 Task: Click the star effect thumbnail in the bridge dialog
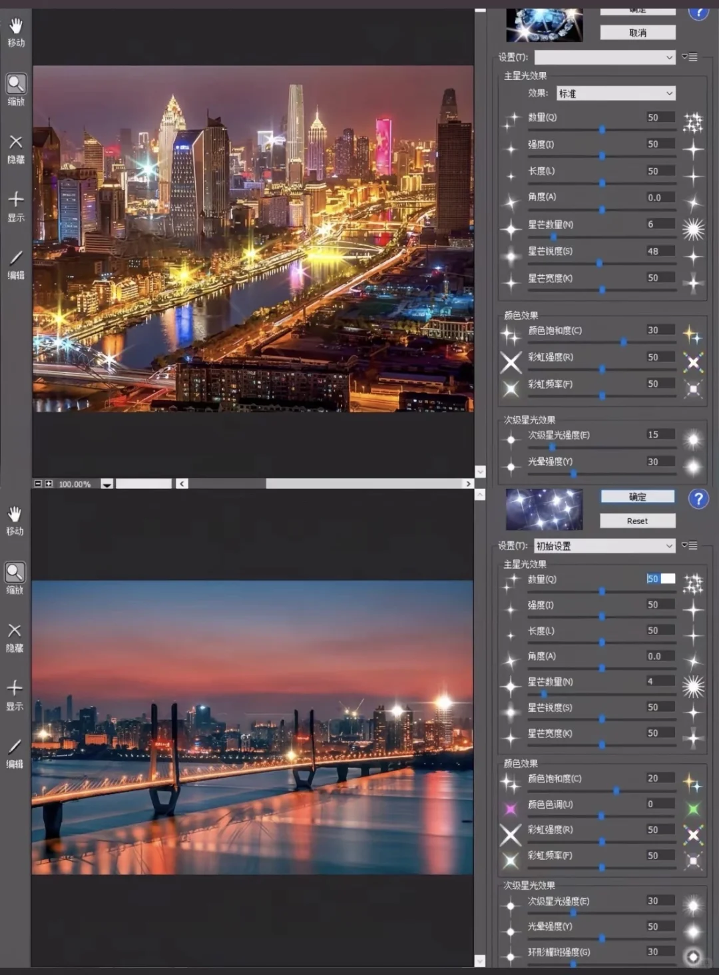click(544, 509)
